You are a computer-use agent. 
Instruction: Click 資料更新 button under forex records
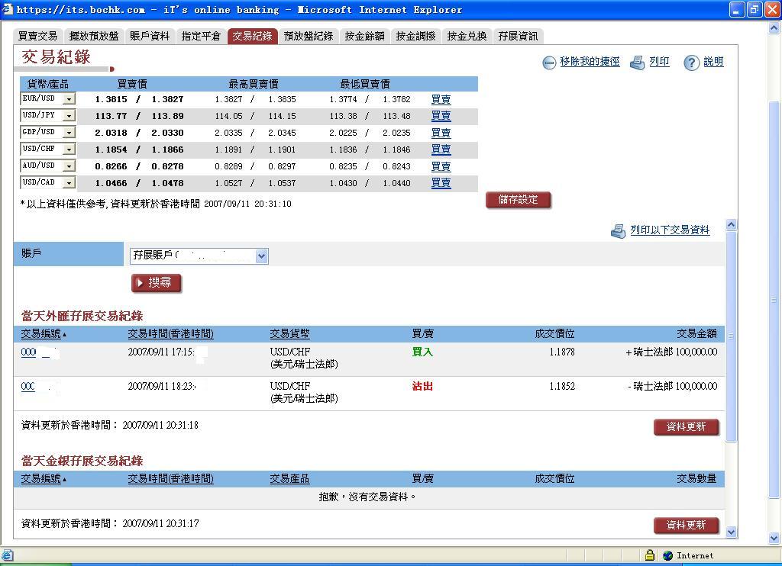687,427
